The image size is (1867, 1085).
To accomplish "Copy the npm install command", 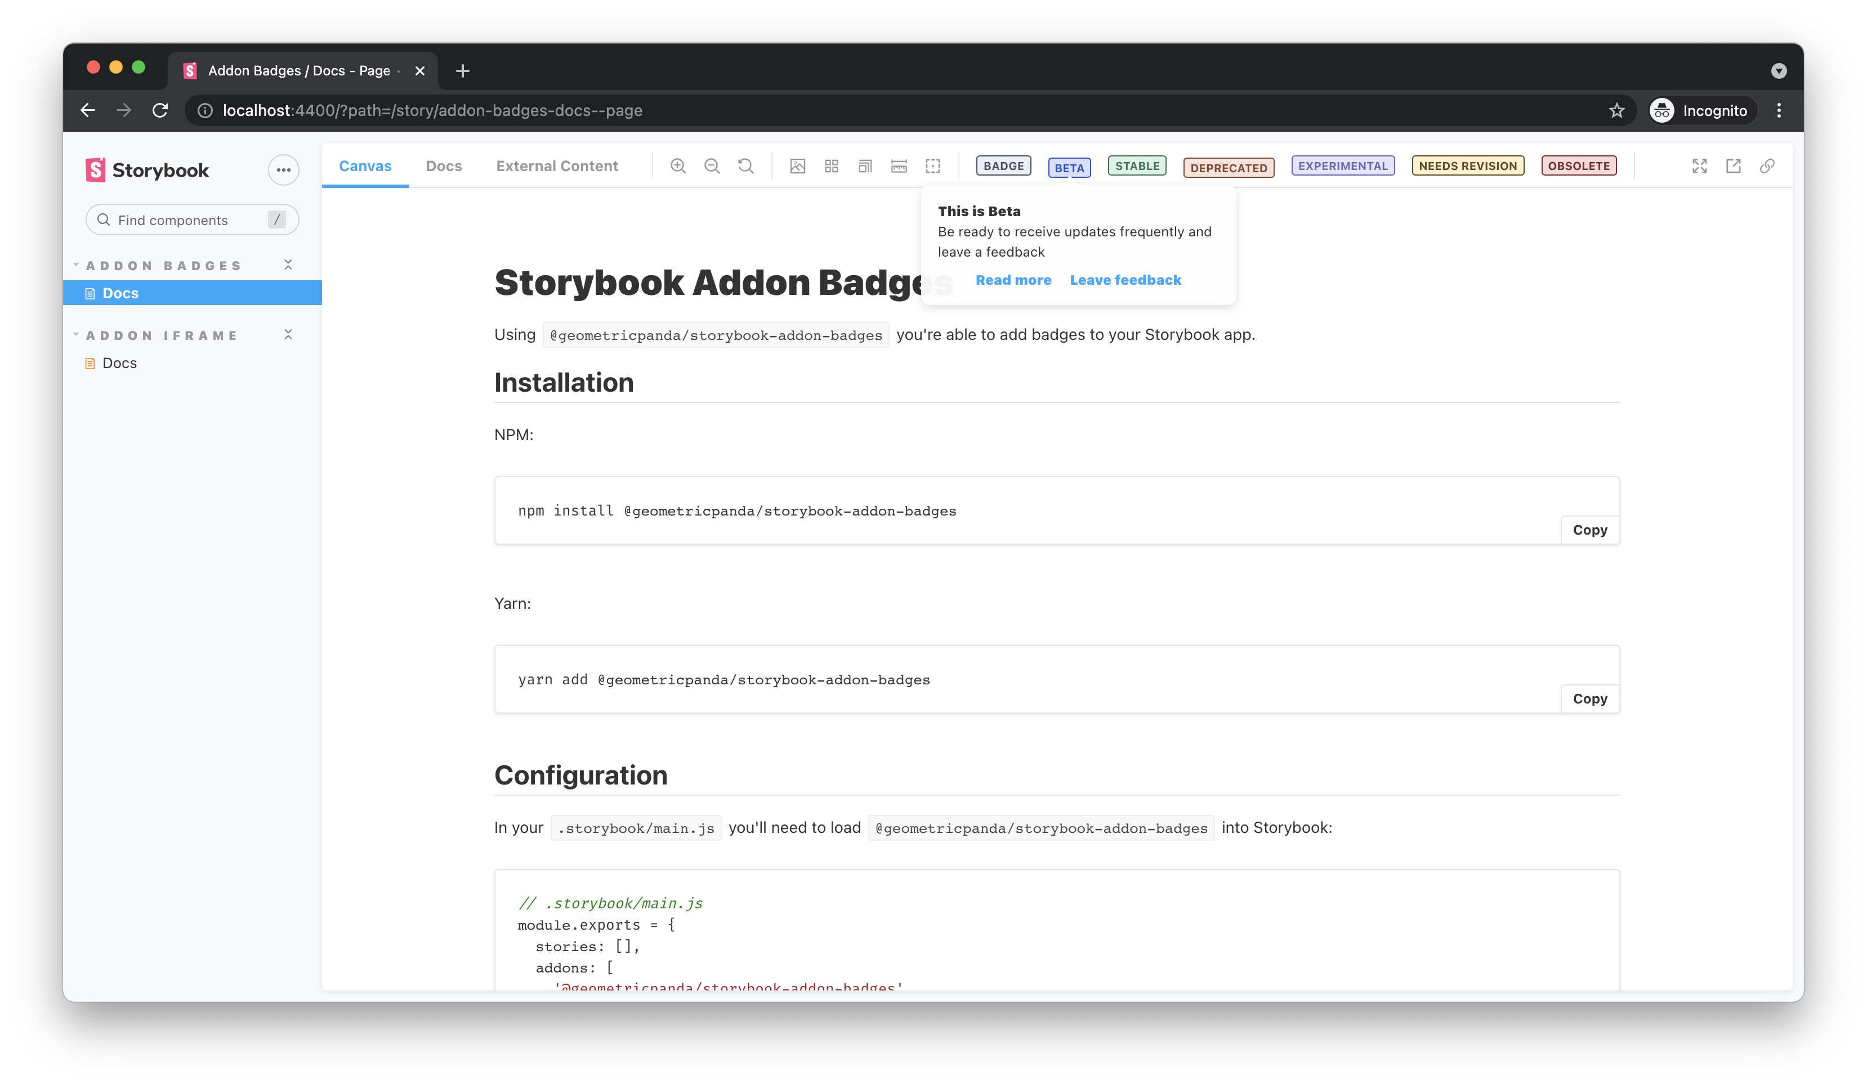I will [1591, 528].
